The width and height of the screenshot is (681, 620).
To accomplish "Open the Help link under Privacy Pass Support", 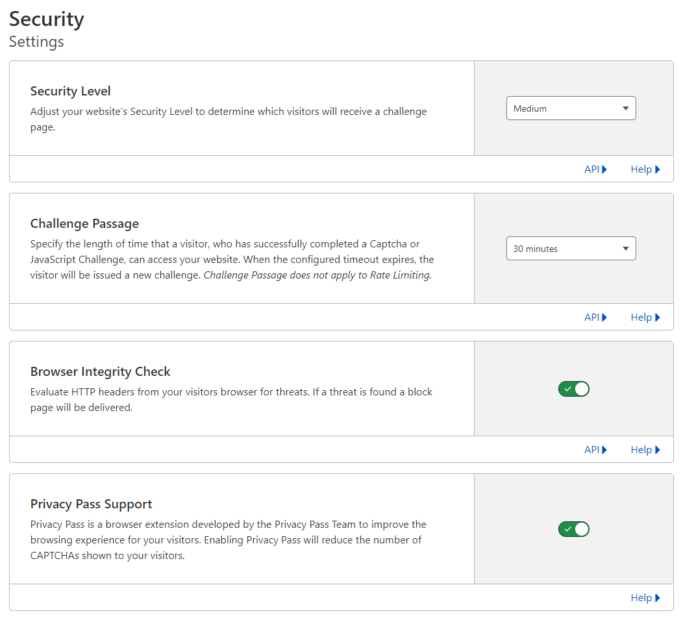I will coord(641,598).
